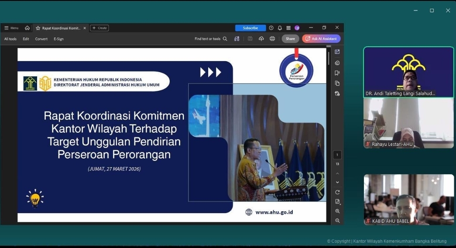Zoom out with magnifier minus icon
Viewport: 456px width, 248px height.
tap(337, 220)
